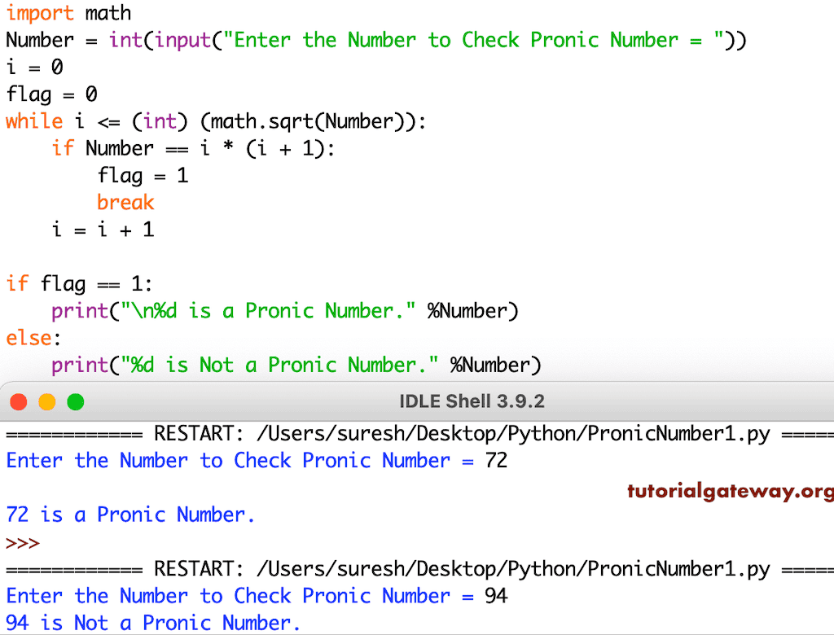This screenshot has width=834, height=635.
Task: Select the flag = 0 assignment line
Action: pos(50,94)
